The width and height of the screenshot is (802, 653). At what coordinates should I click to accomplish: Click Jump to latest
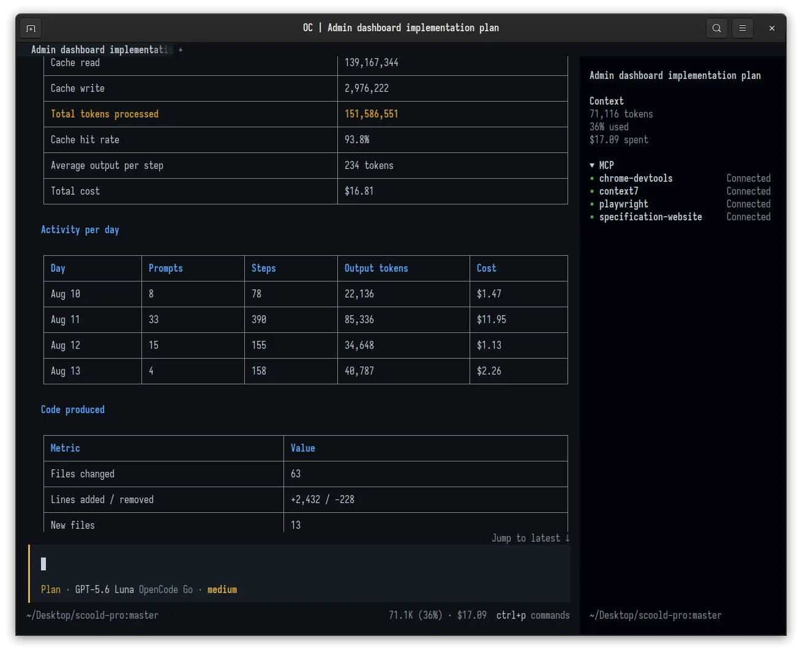(531, 539)
